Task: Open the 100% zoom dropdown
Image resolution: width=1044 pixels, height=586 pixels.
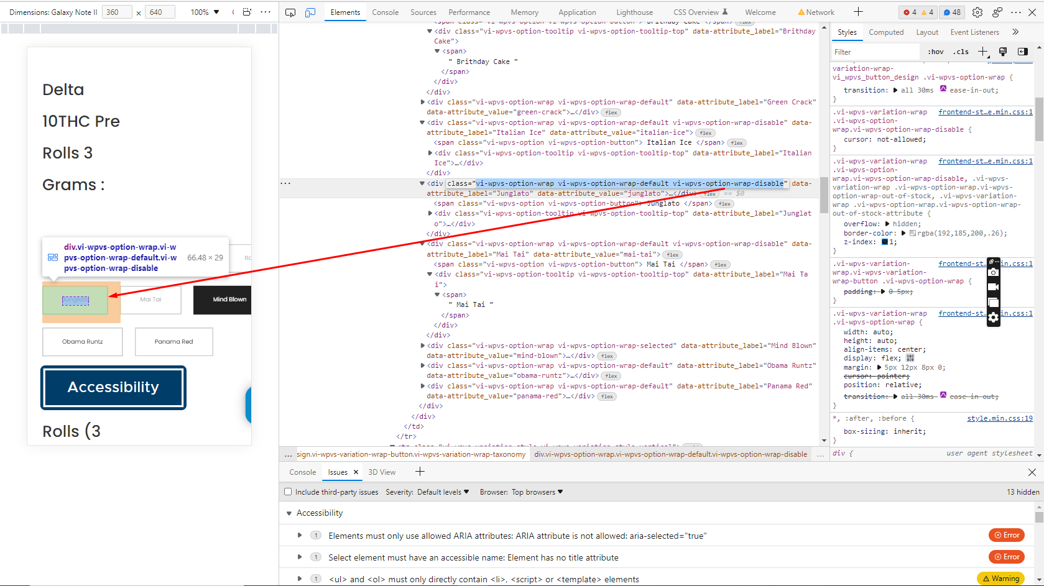Action: [205, 12]
